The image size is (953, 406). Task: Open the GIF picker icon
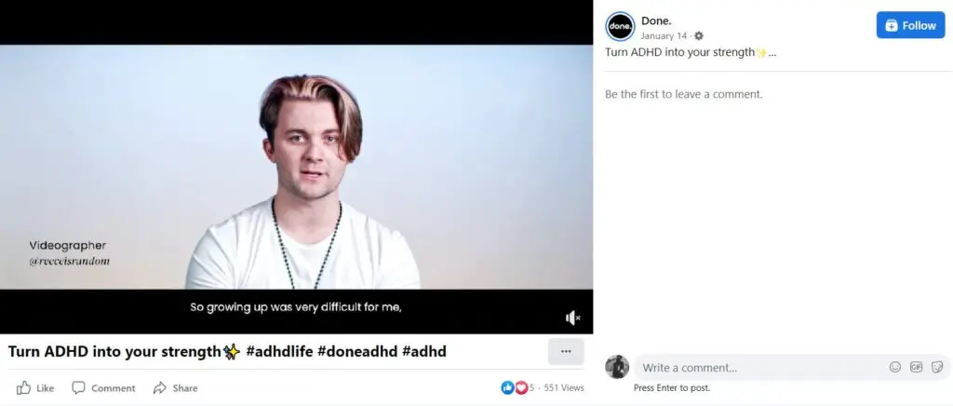pos(916,367)
